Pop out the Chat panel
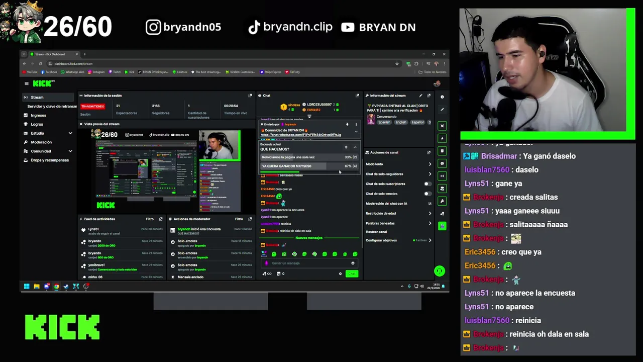Viewport: 643px width, 362px height. click(357, 96)
